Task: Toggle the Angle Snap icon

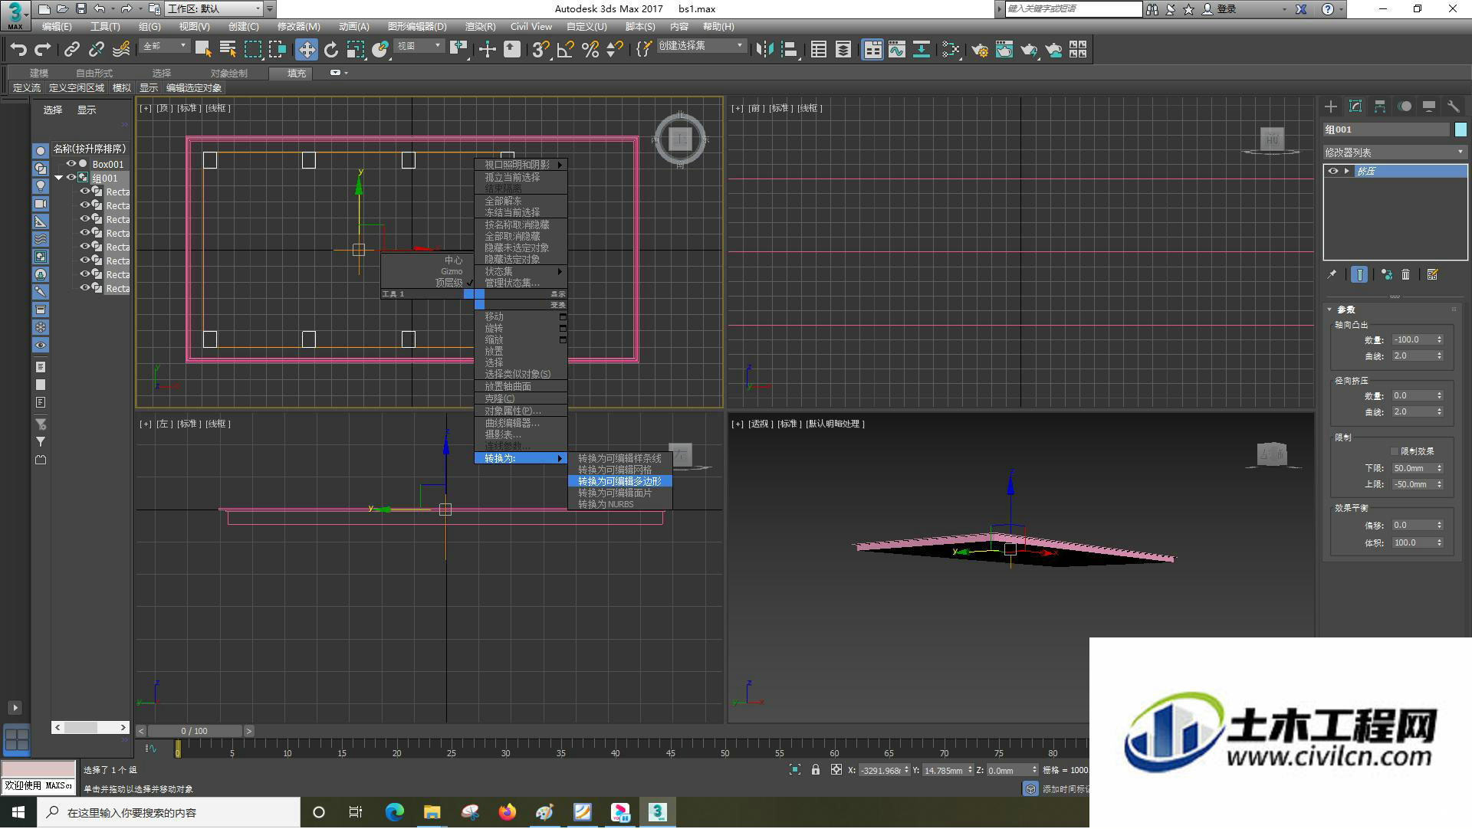Action: 566,50
